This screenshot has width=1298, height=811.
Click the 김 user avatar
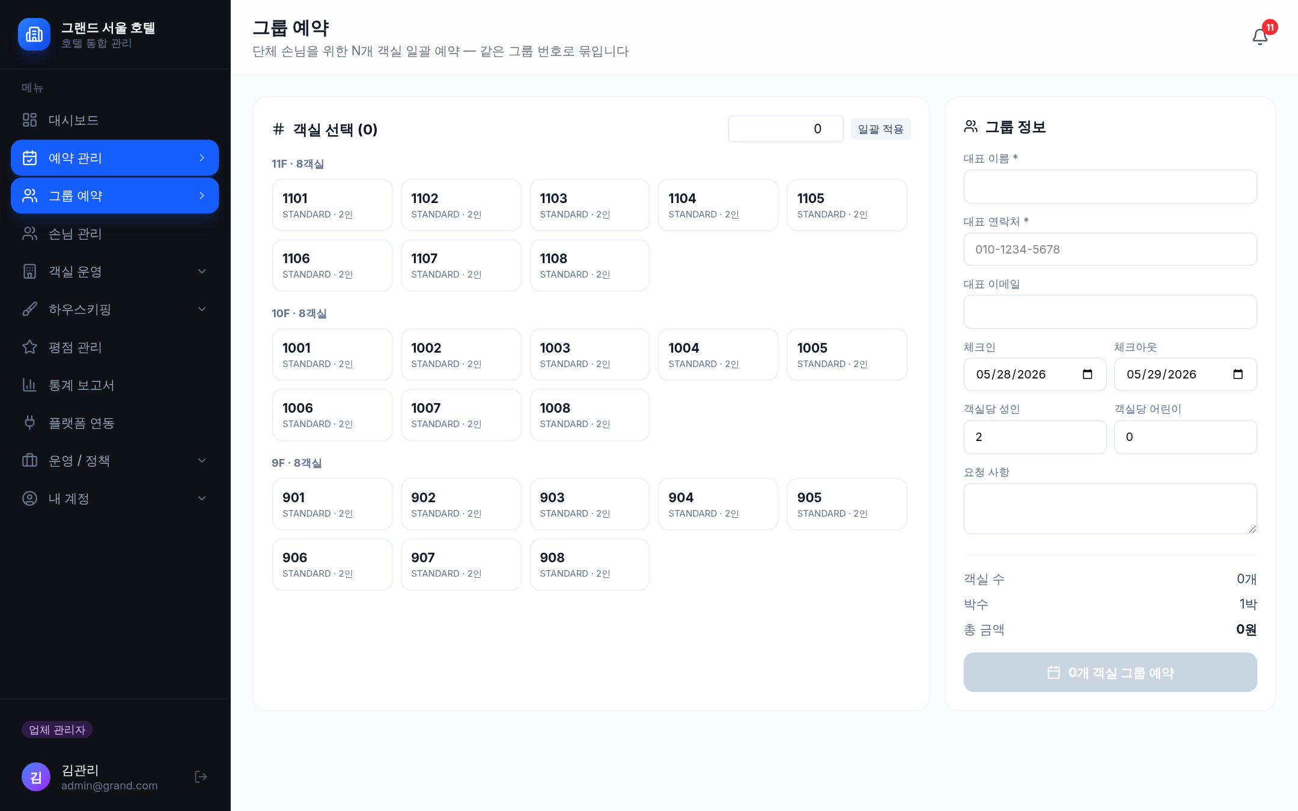[x=36, y=777]
